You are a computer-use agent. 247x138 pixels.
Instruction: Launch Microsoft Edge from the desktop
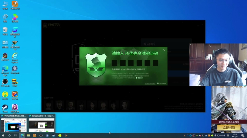click(5, 71)
